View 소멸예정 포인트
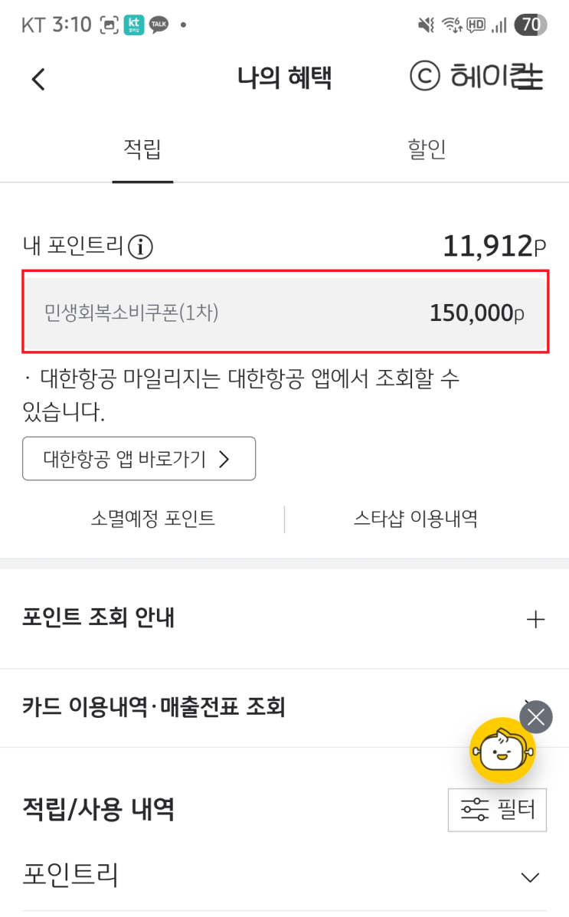 click(x=153, y=519)
